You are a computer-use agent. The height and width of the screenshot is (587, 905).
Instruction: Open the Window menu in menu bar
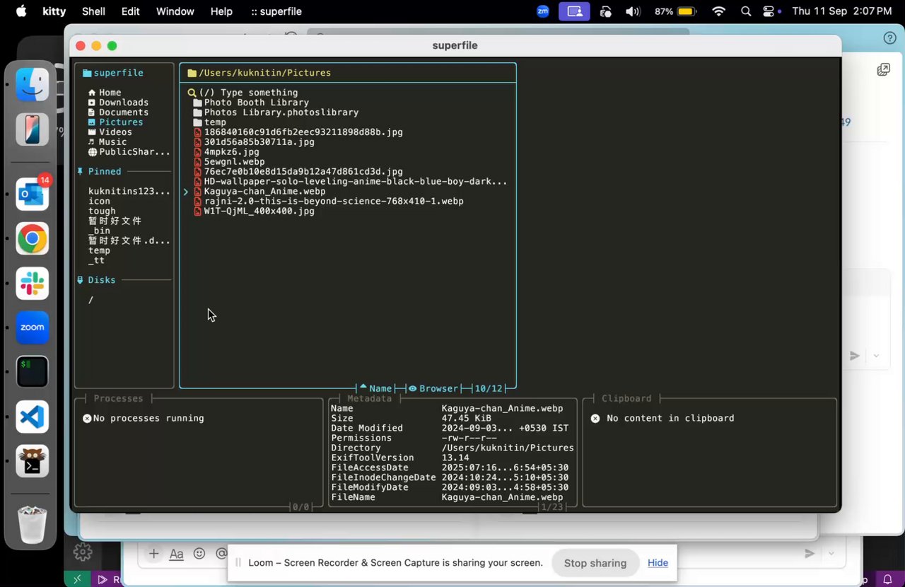point(175,11)
